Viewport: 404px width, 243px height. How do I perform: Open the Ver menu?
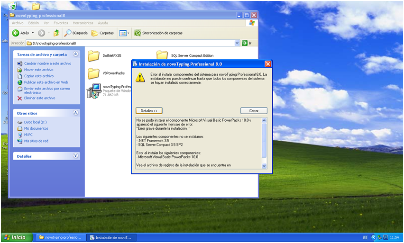click(46, 23)
